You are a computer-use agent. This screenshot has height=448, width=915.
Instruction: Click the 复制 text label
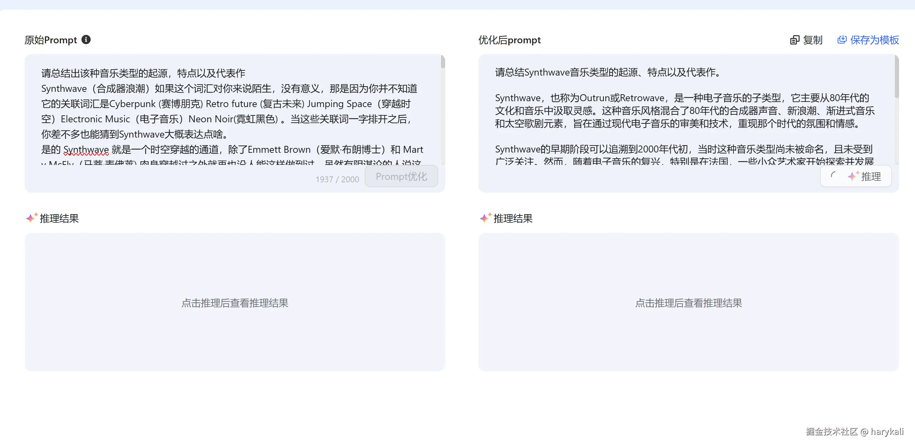coord(812,40)
